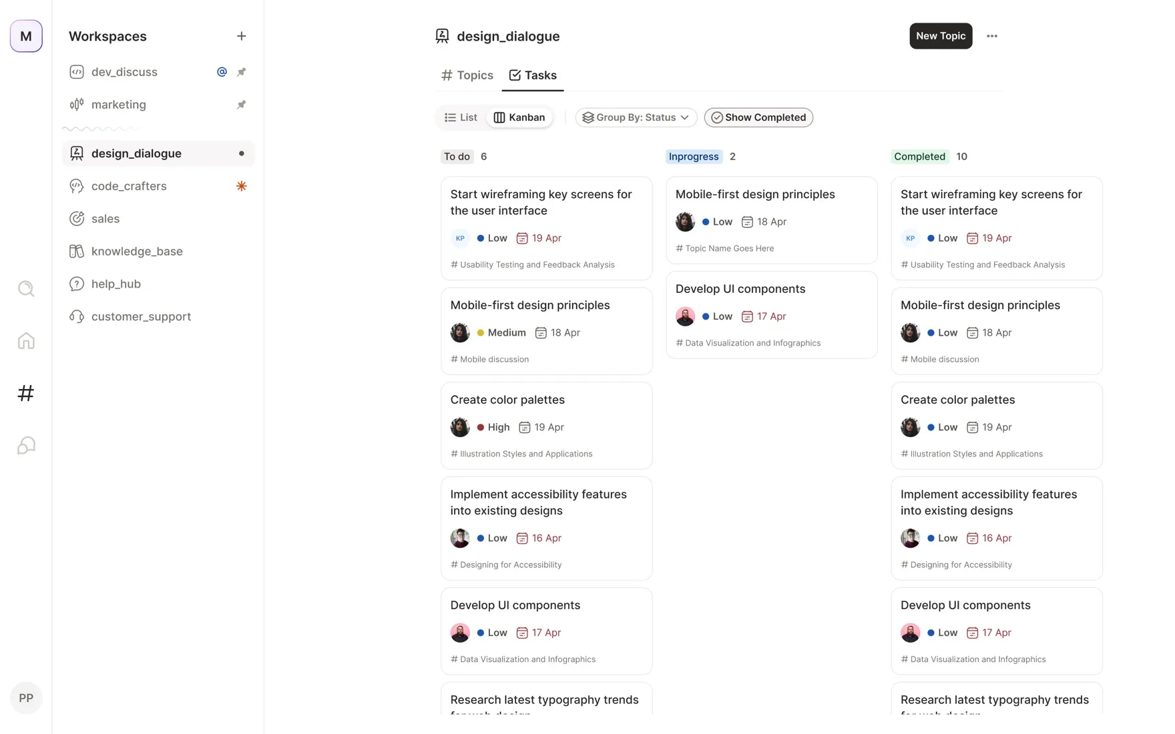Open the customer_support workspace

pos(158,317)
